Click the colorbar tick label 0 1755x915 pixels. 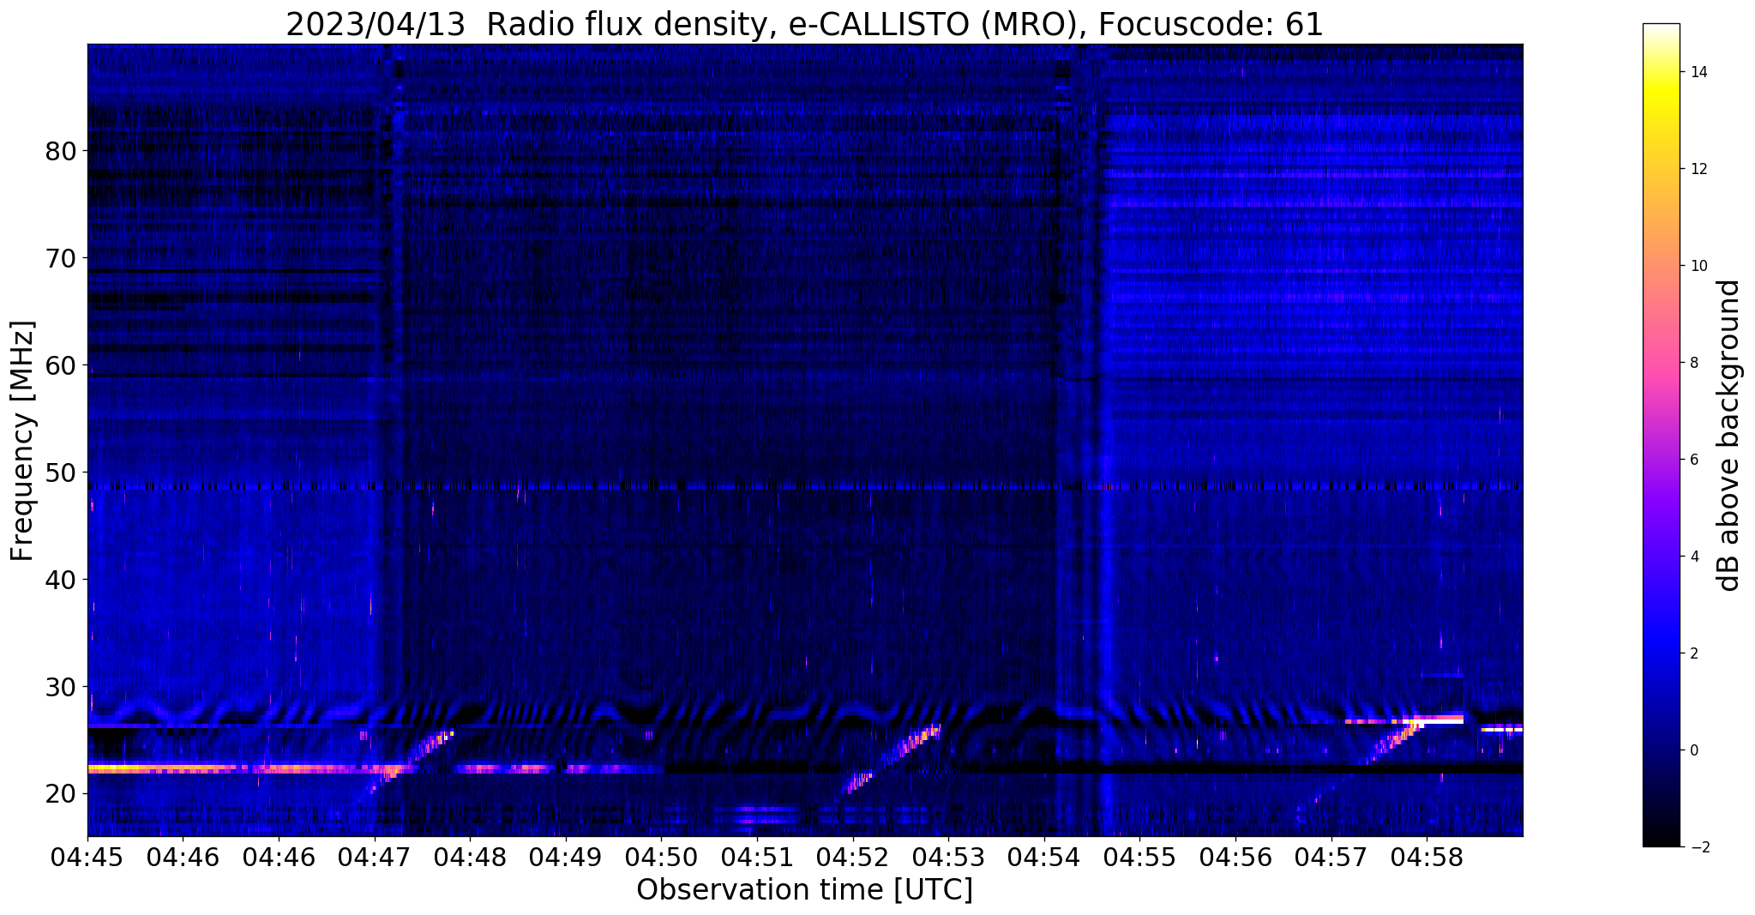coord(1693,750)
